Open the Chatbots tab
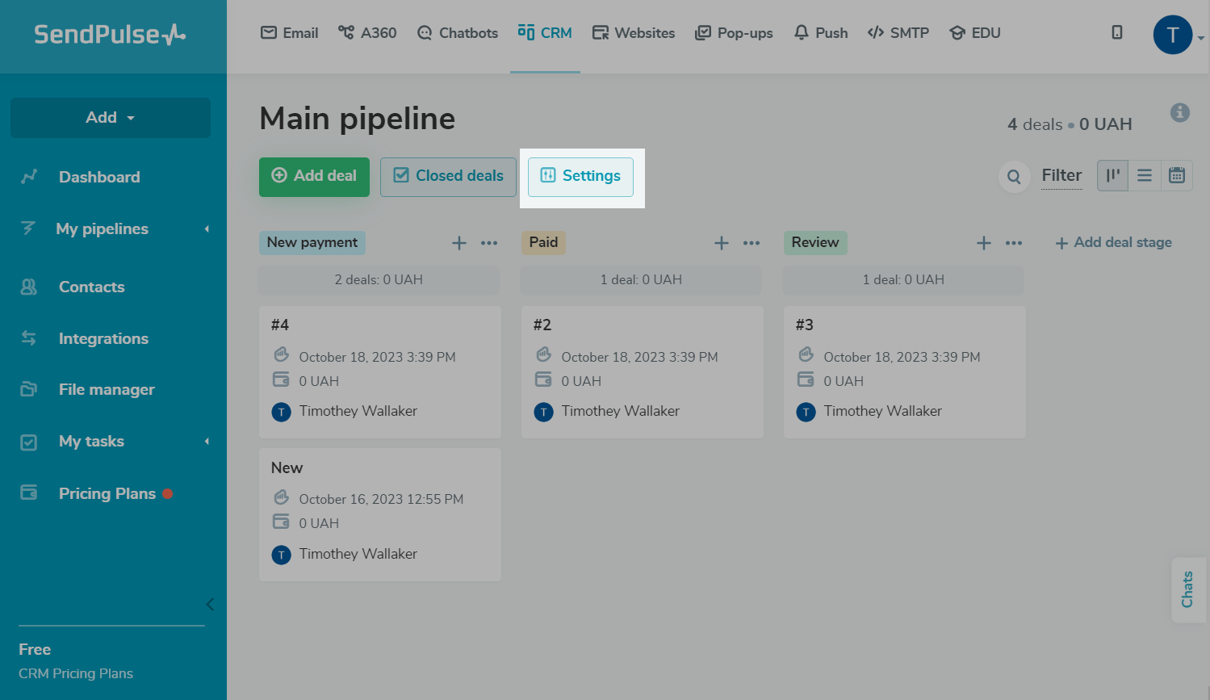This screenshot has height=700, width=1210. (x=458, y=33)
